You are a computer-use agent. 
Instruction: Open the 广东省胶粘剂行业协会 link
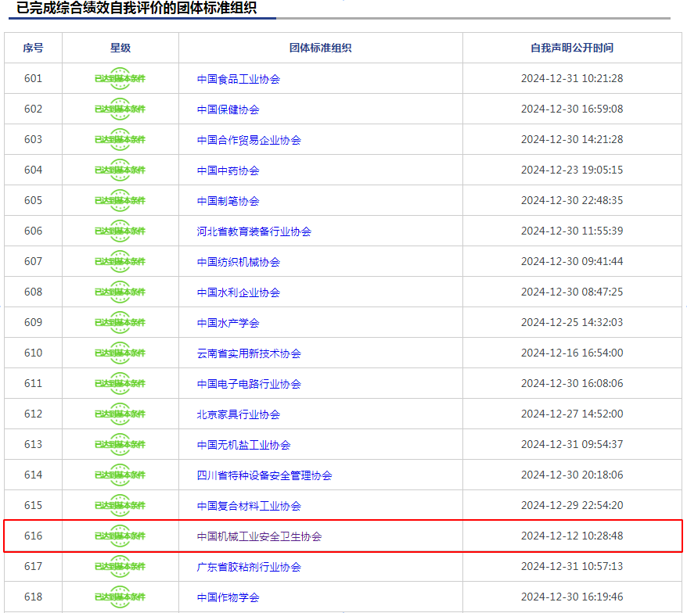point(249,567)
